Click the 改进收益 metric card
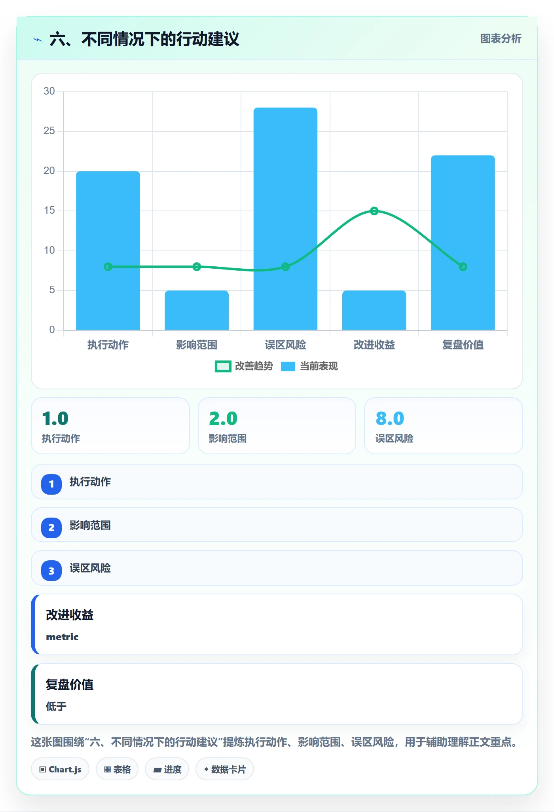 (x=277, y=624)
